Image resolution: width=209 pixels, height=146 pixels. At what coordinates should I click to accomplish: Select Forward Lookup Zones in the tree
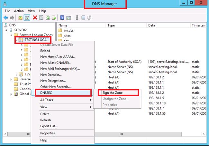pos(36,35)
